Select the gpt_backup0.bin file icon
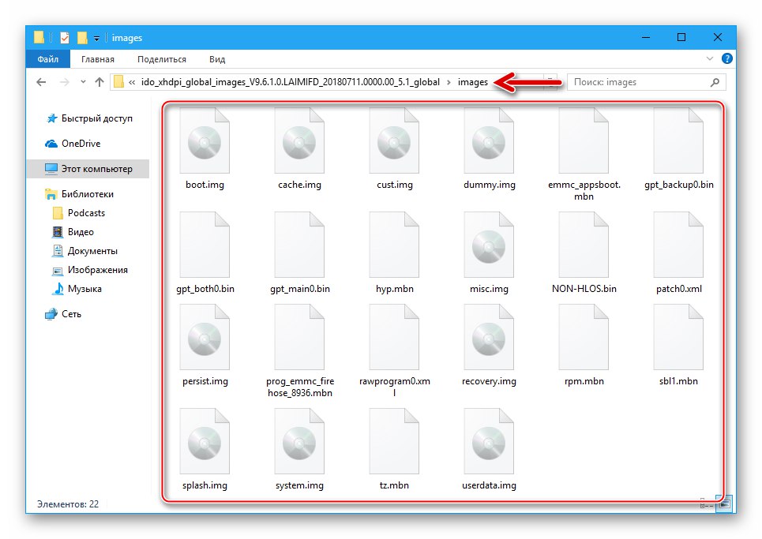Viewport: 762px width, 539px height. pyautogui.click(x=678, y=140)
